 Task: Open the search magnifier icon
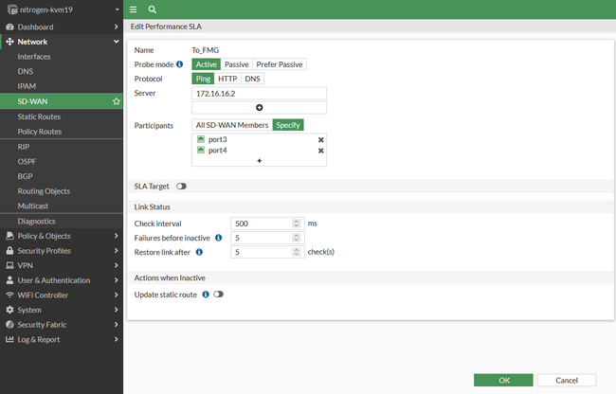point(152,9)
